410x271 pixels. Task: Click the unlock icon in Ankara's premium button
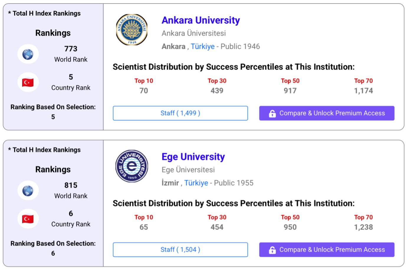272,114
